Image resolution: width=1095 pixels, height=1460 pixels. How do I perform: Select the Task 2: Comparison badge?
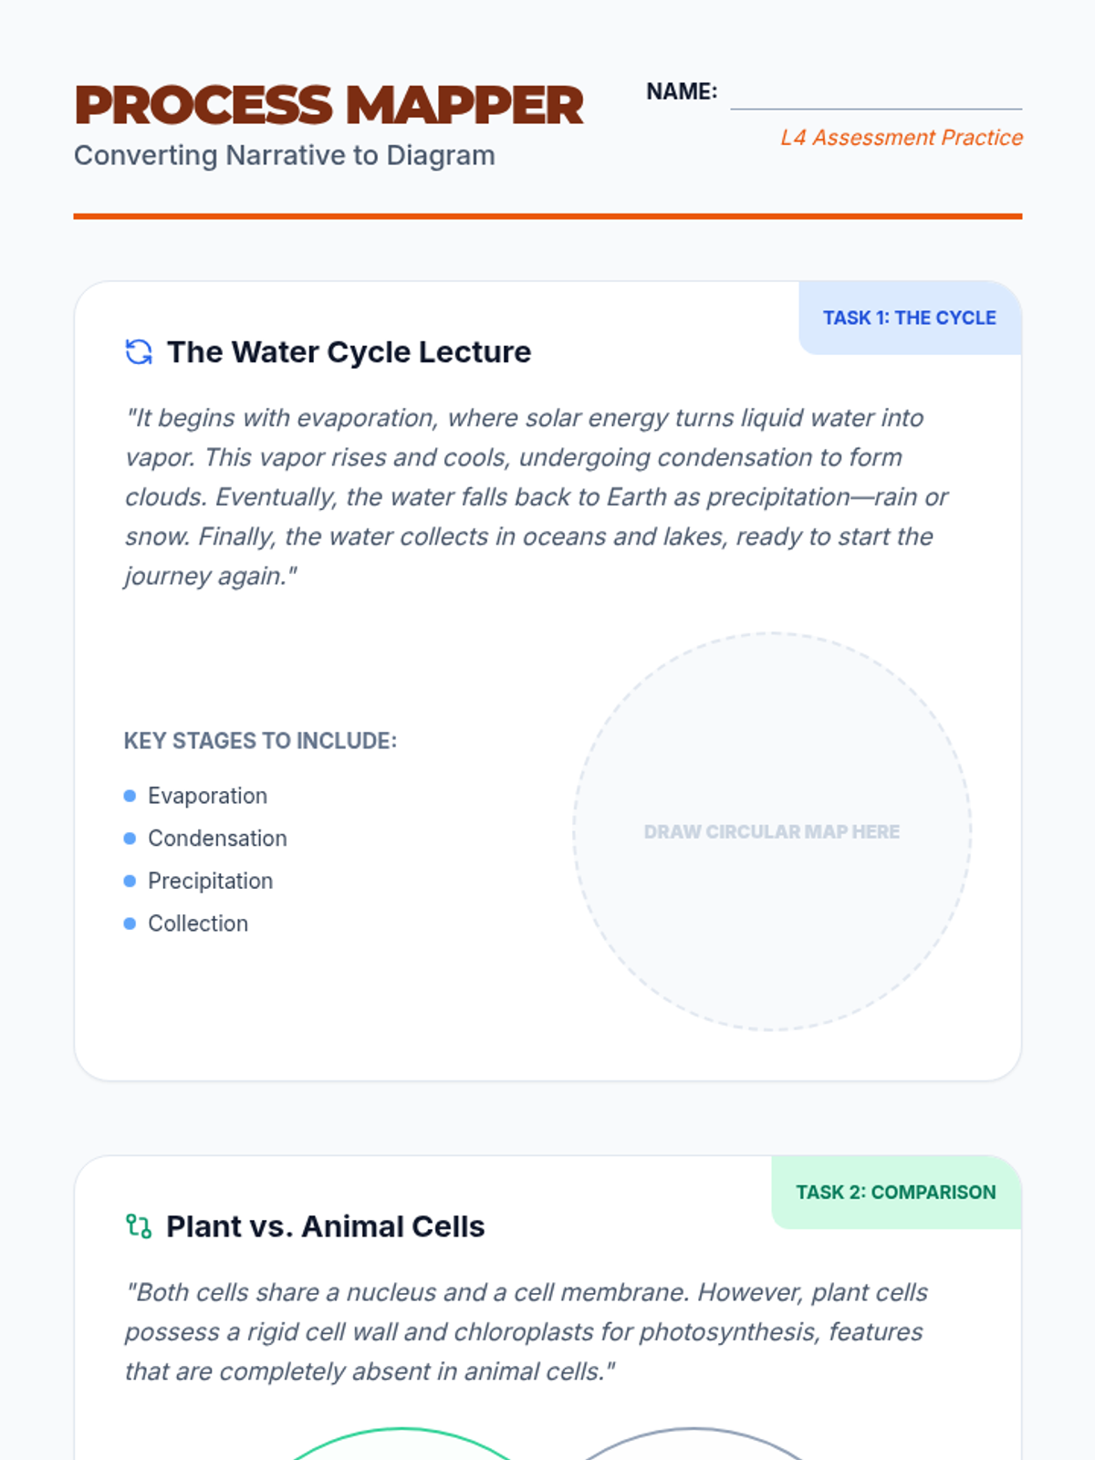click(895, 1192)
